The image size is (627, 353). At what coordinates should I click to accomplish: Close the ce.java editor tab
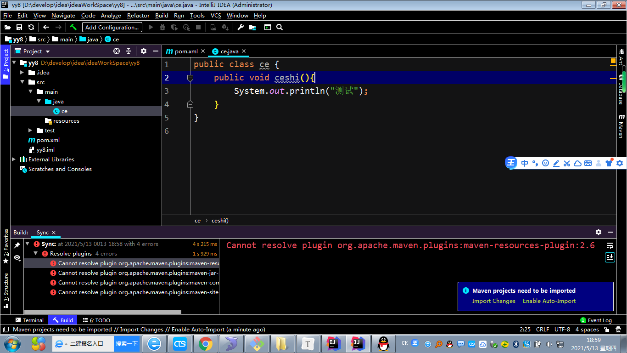tap(244, 51)
